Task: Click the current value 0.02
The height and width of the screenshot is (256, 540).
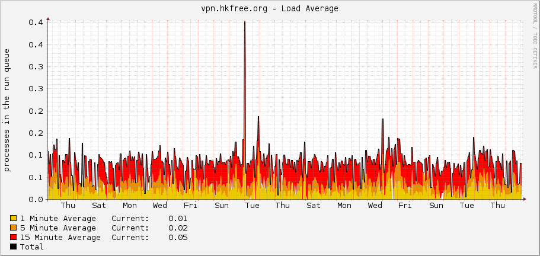Action: click(x=178, y=228)
